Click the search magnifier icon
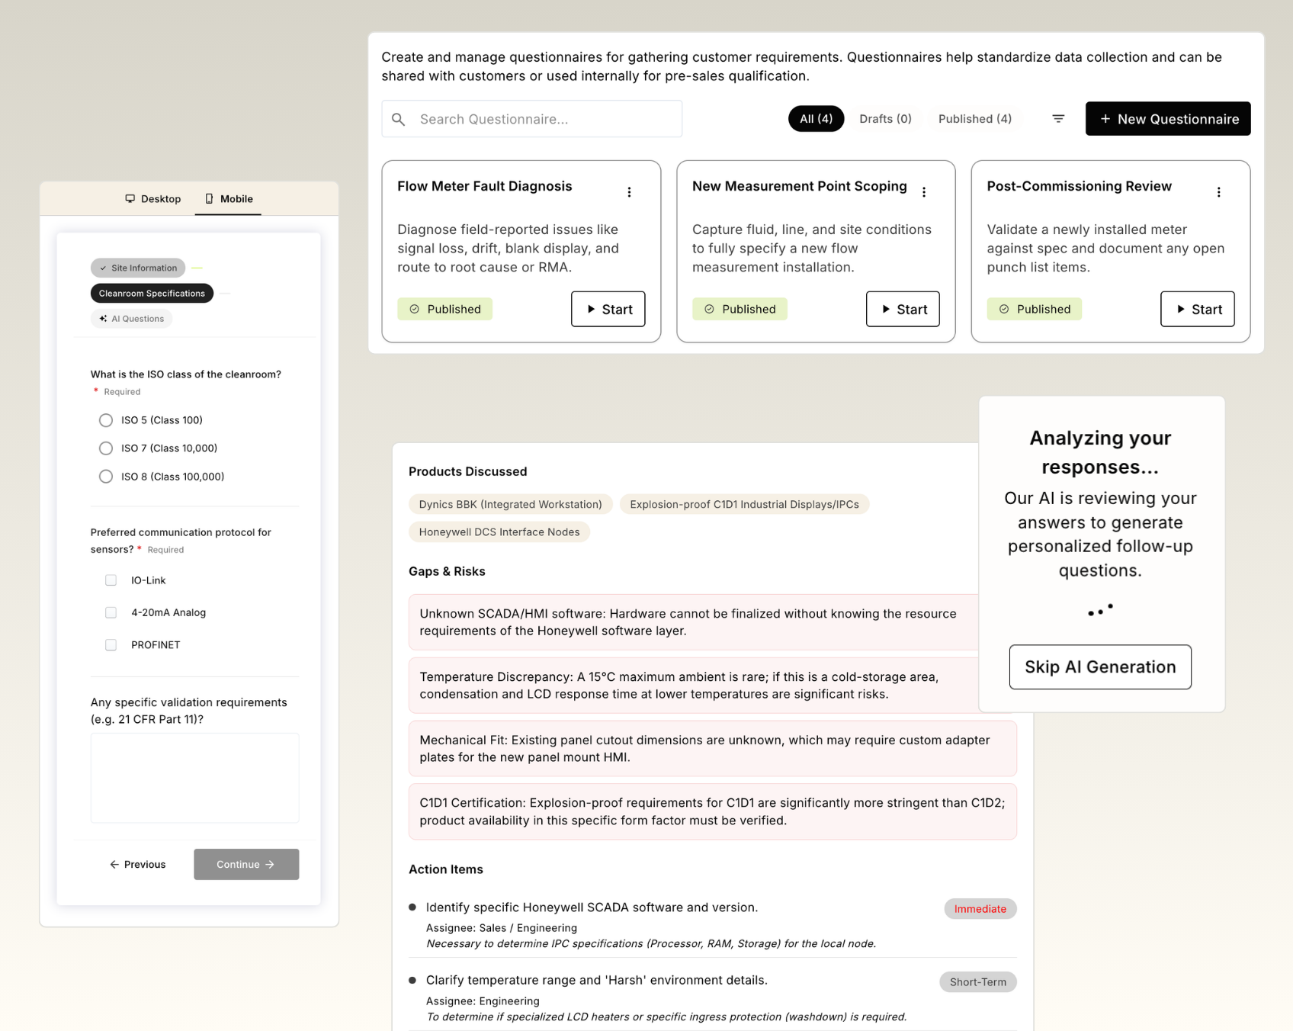The image size is (1293, 1031). (x=398, y=119)
